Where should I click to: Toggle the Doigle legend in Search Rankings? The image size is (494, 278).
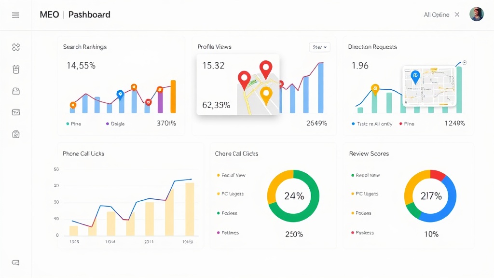(x=115, y=124)
